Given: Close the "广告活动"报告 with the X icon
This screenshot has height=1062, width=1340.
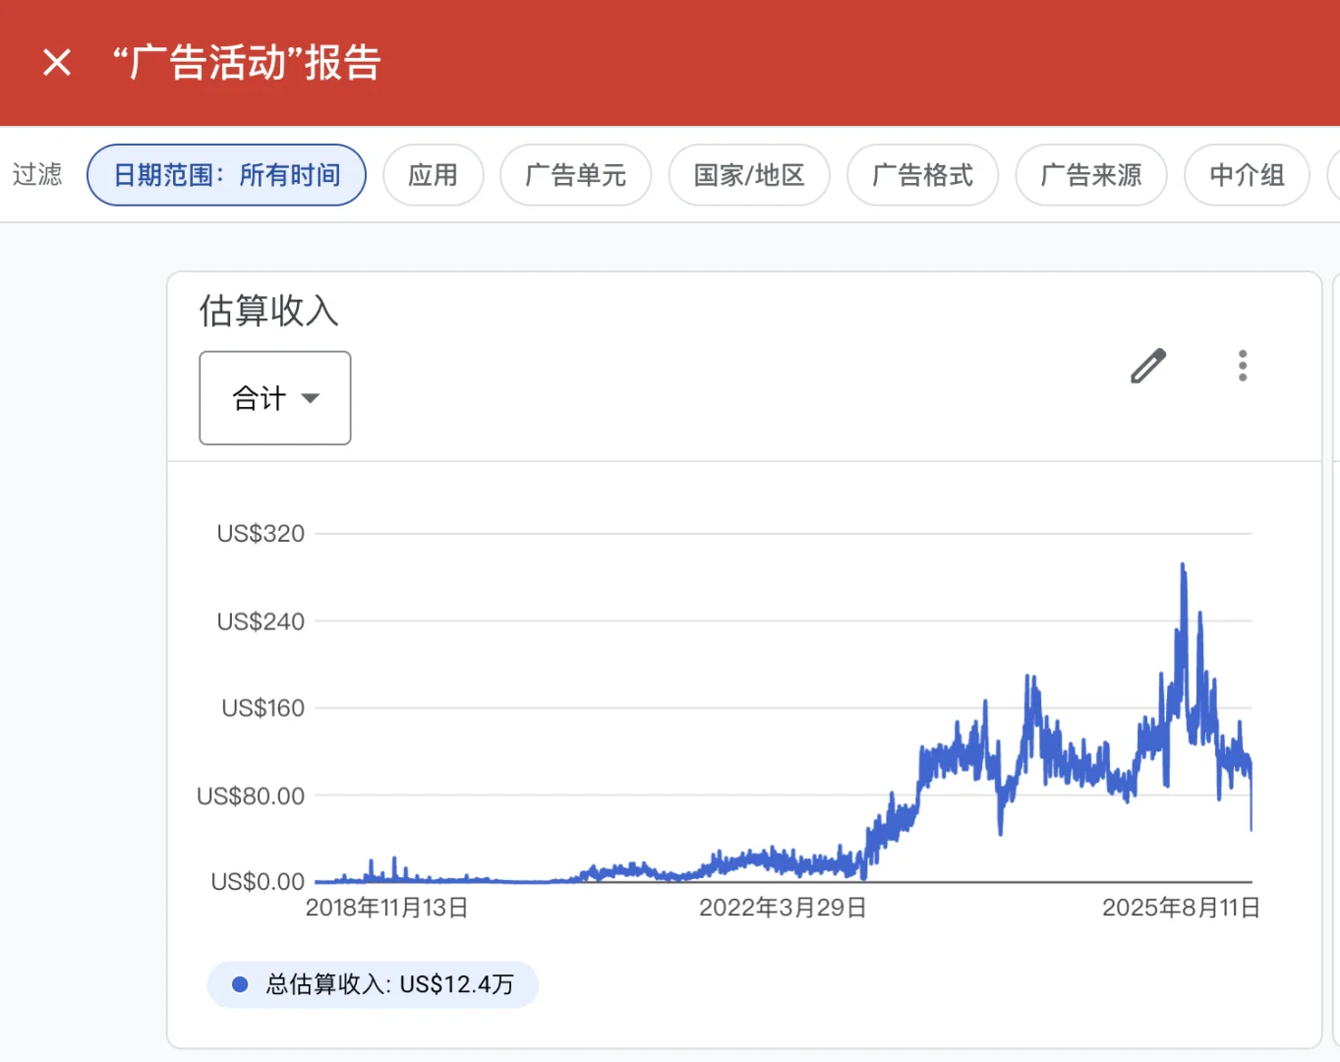Looking at the screenshot, I should tap(56, 62).
